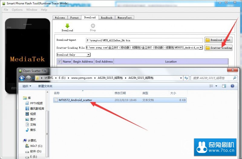
Task: Sort the table by Name column
Action: click(67, 62)
